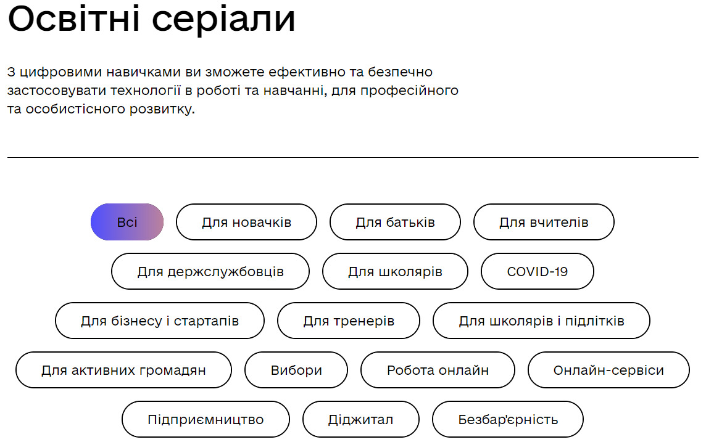Choose 'Для активних громадян' category

[x=123, y=370]
